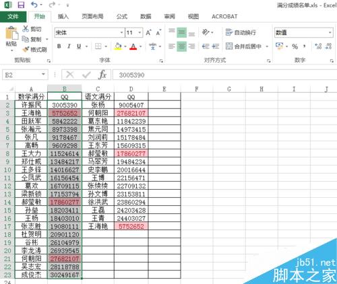This screenshot has width=337, height=284.
Task: Click the phonetic guide wén icon
Action: click(x=153, y=46)
